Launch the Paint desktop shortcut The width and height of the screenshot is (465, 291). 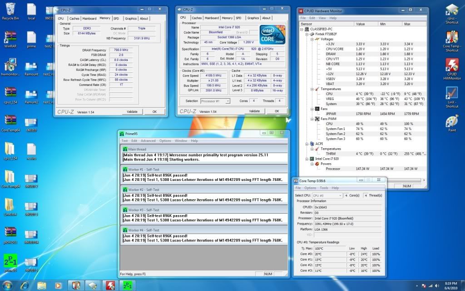tap(451, 122)
